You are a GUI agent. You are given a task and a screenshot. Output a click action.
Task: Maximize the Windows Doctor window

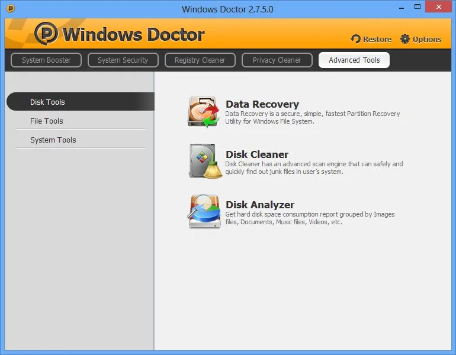418,7
